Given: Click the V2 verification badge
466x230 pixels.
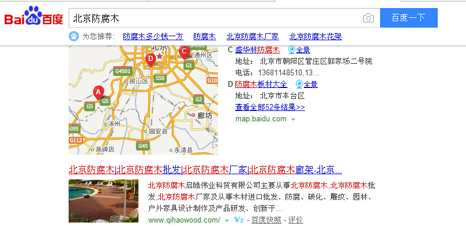Looking at the screenshot, I should [x=239, y=220].
